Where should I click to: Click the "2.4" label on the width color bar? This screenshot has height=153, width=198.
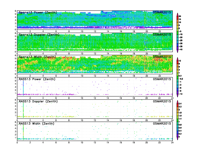click(x=180, y=104)
